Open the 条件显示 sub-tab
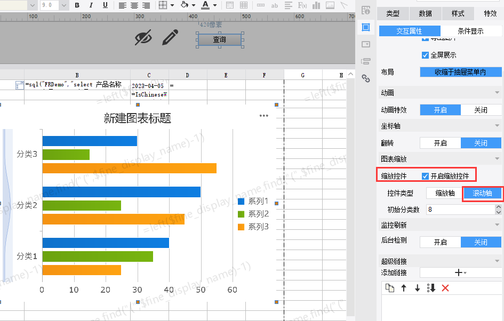The width and height of the screenshot is (504, 321). click(470, 31)
